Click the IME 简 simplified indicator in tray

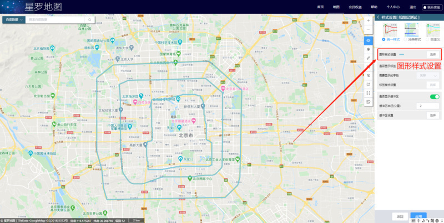click(x=432, y=220)
